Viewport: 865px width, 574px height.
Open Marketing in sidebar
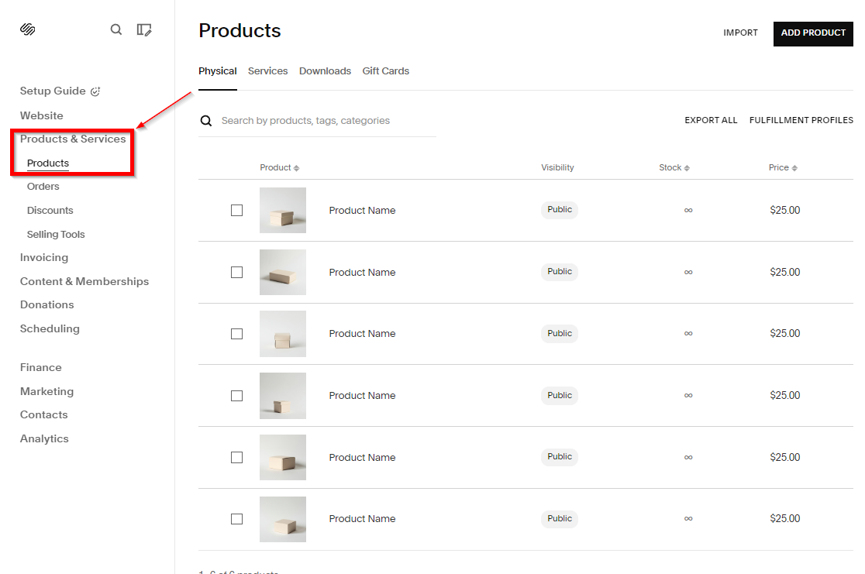click(x=47, y=391)
